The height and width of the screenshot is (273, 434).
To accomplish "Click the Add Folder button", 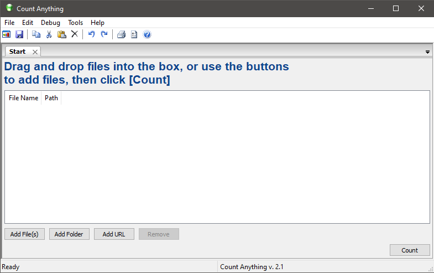I will pyautogui.click(x=69, y=234).
